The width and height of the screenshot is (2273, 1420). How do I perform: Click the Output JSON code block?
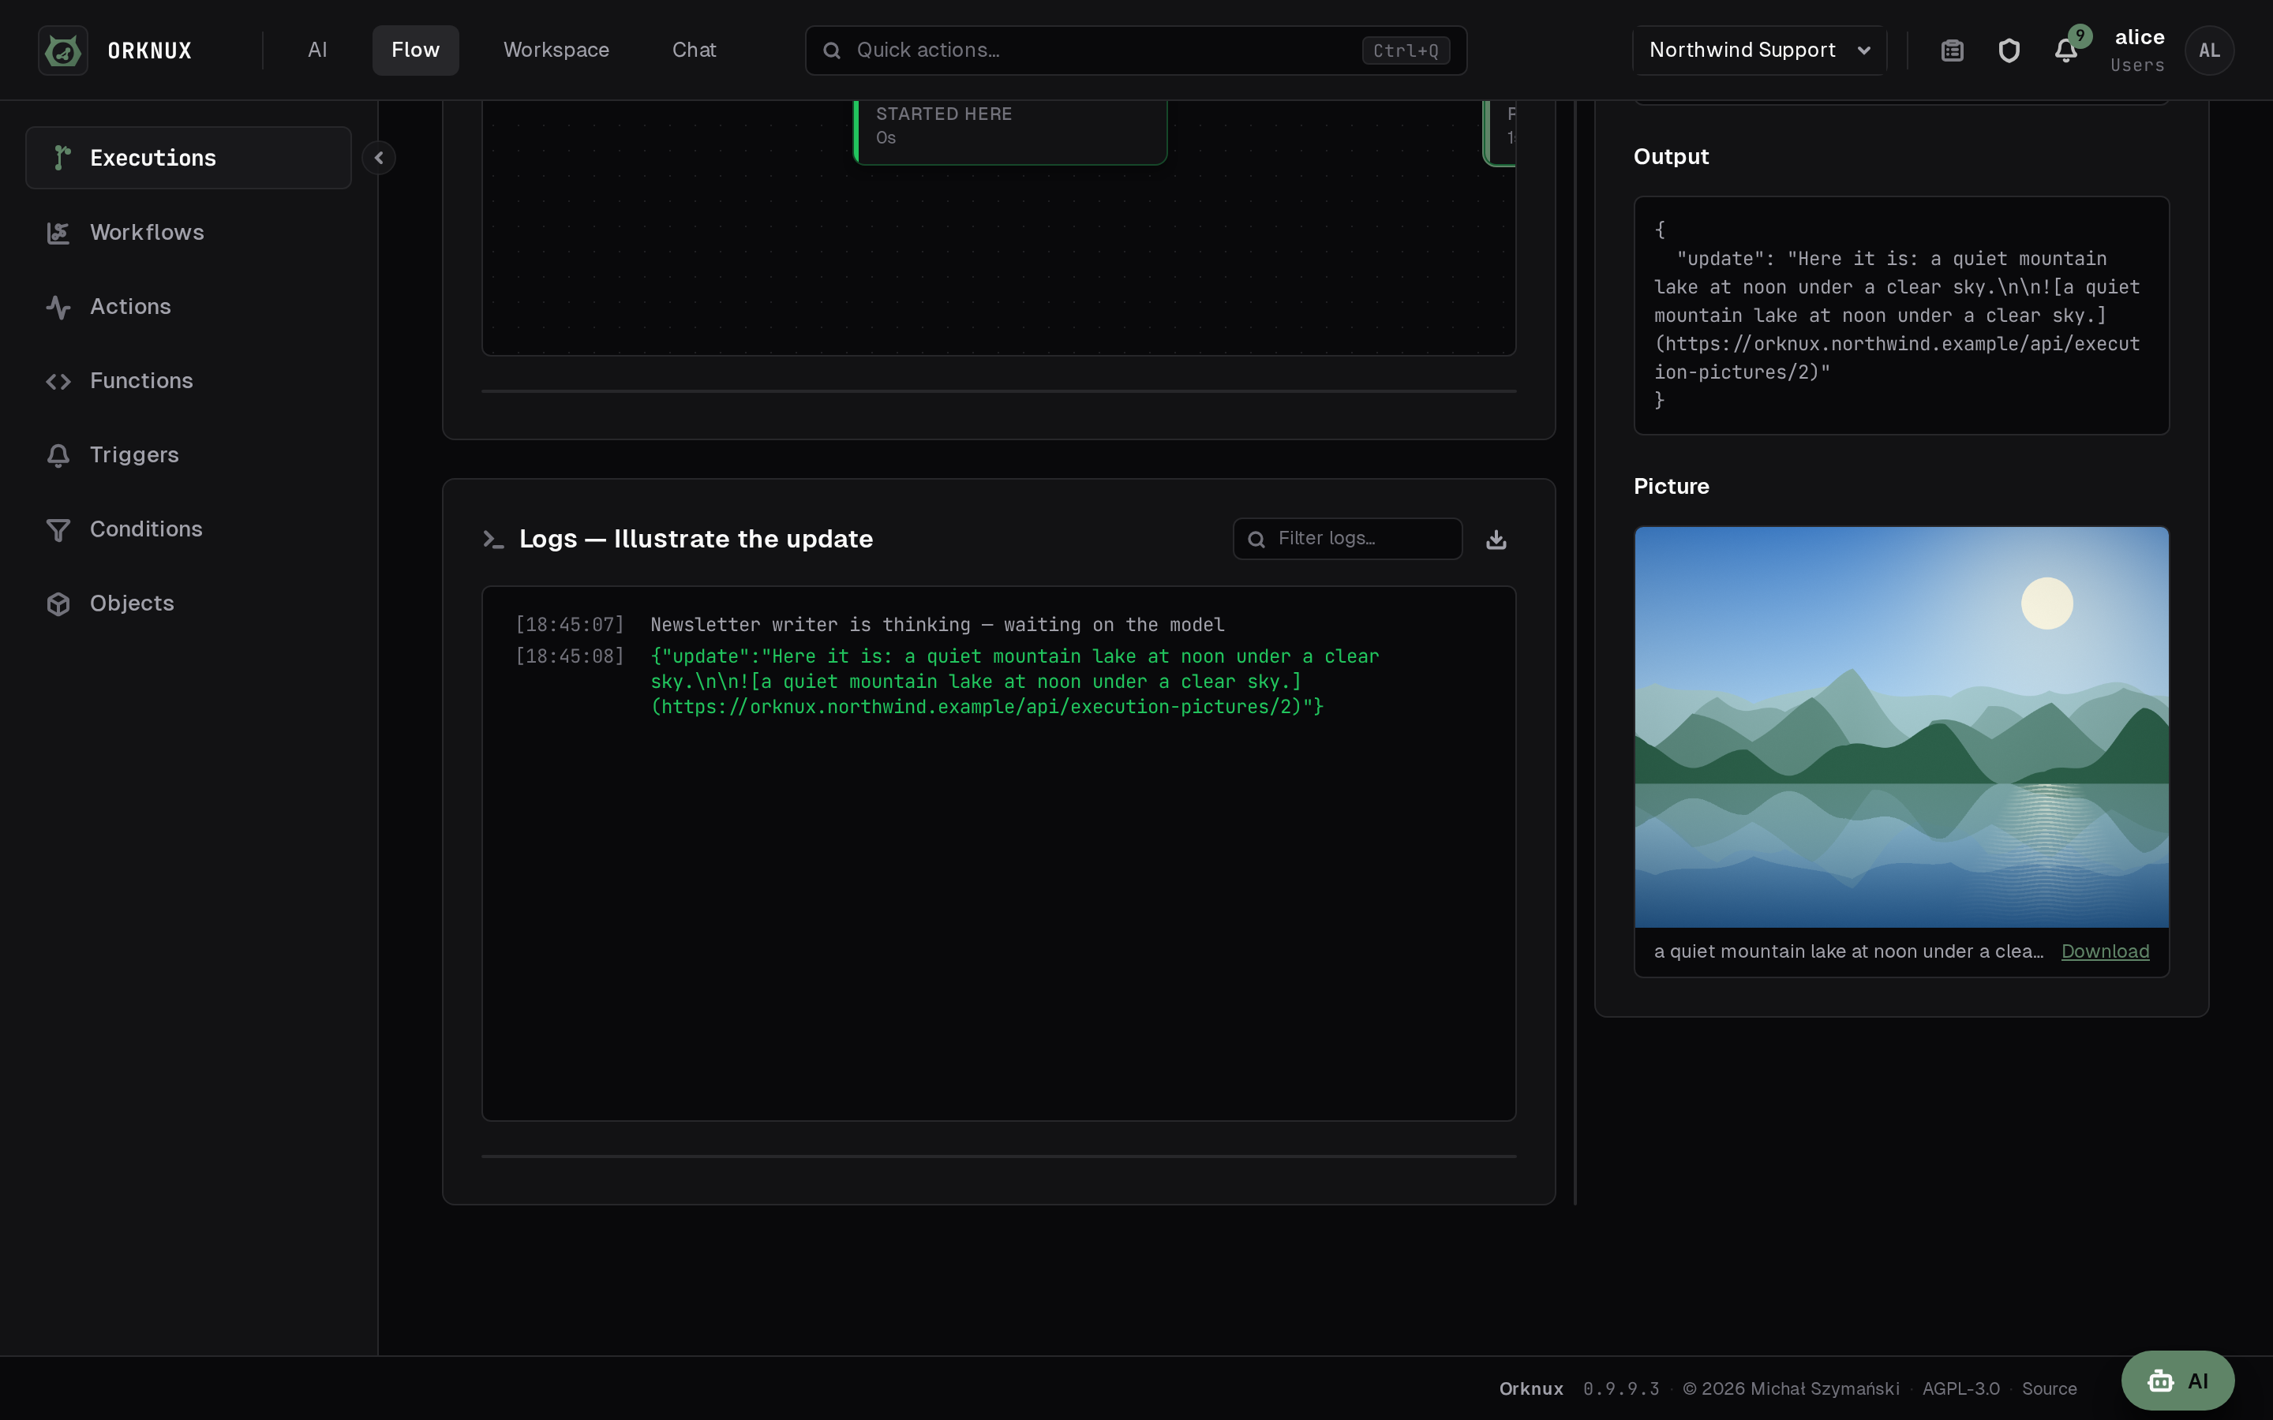point(1901,315)
